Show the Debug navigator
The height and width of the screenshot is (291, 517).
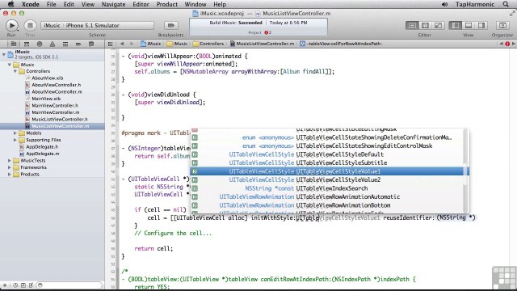click(x=65, y=44)
